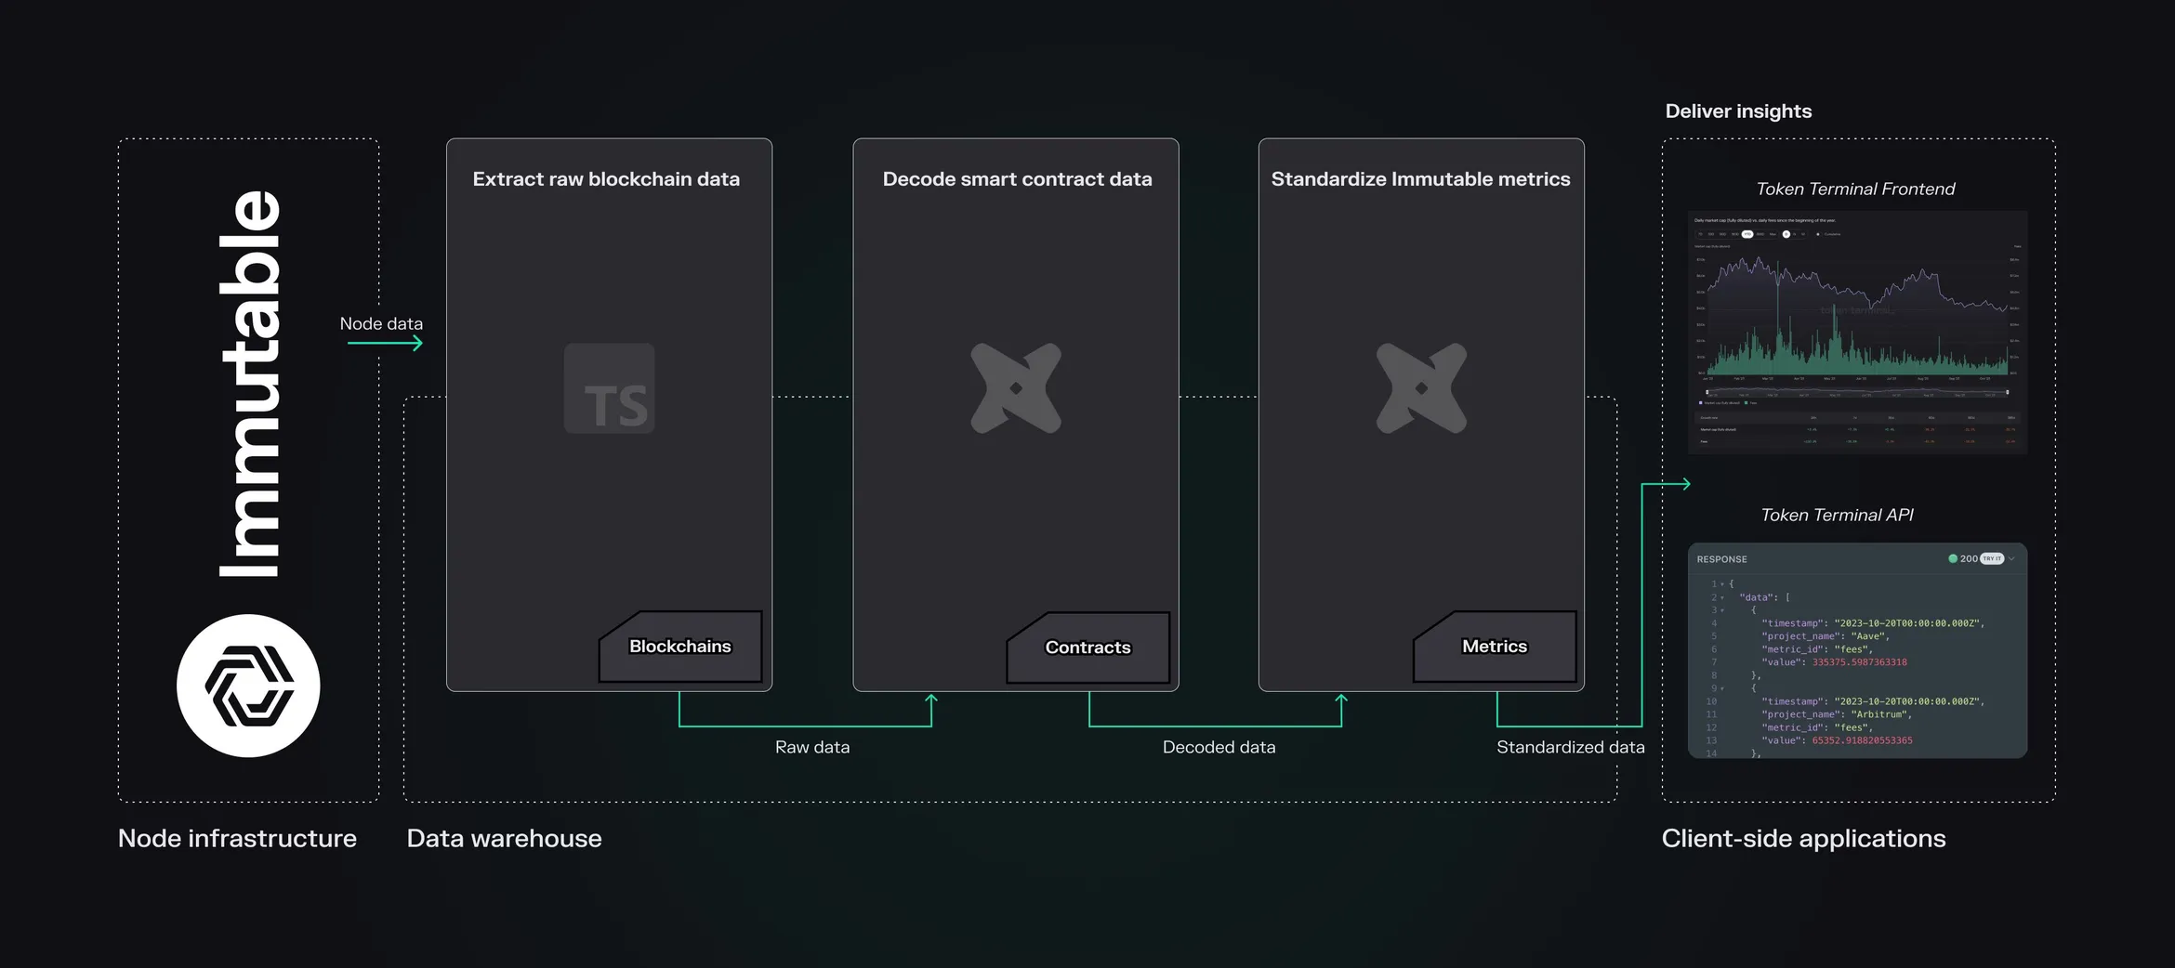Viewport: 2175px width, 968px height.
Task: Collapse the fold arrow on response line 9
Action: point(1722,688)
